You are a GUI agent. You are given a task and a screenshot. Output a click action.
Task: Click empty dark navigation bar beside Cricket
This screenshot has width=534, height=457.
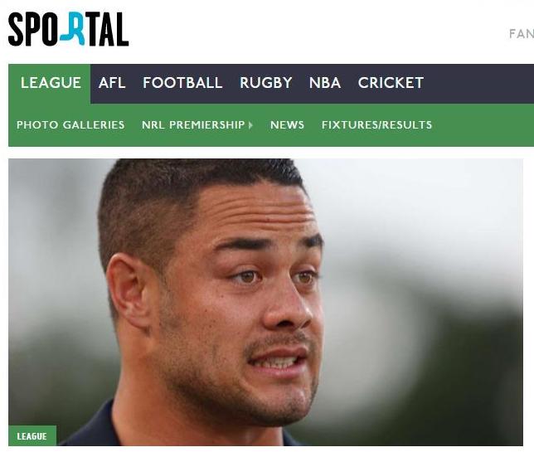(480, 84)
